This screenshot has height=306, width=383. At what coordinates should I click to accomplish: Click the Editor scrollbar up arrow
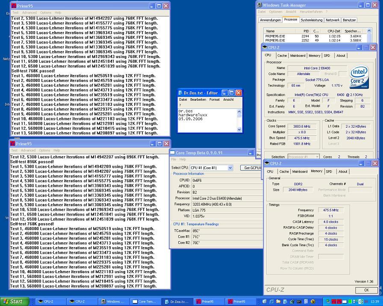click(239, 112)
